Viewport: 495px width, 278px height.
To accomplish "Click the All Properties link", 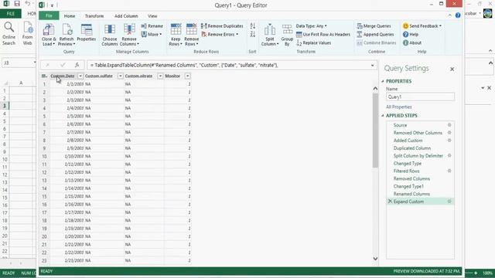I will click(399, 107).
